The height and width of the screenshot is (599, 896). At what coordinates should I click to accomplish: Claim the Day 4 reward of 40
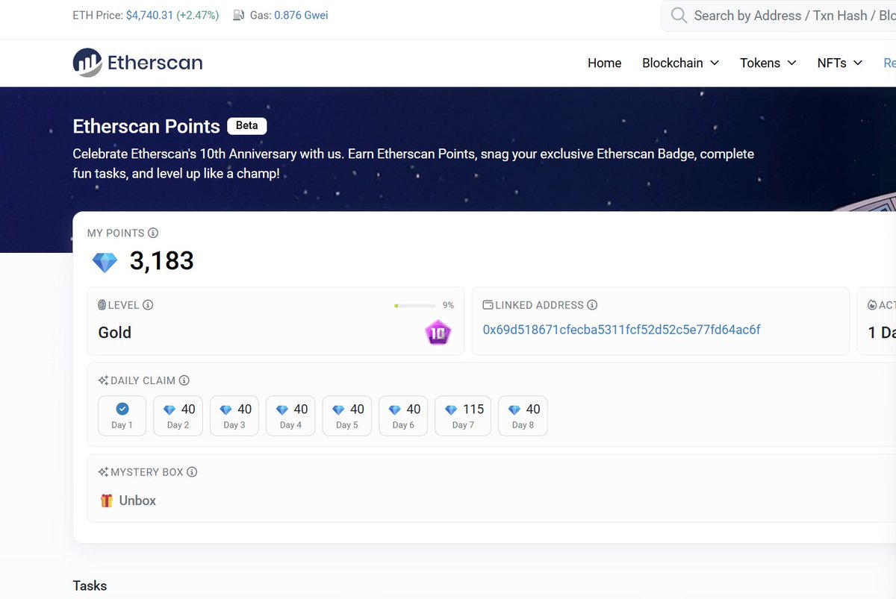(x=290, y=415)
